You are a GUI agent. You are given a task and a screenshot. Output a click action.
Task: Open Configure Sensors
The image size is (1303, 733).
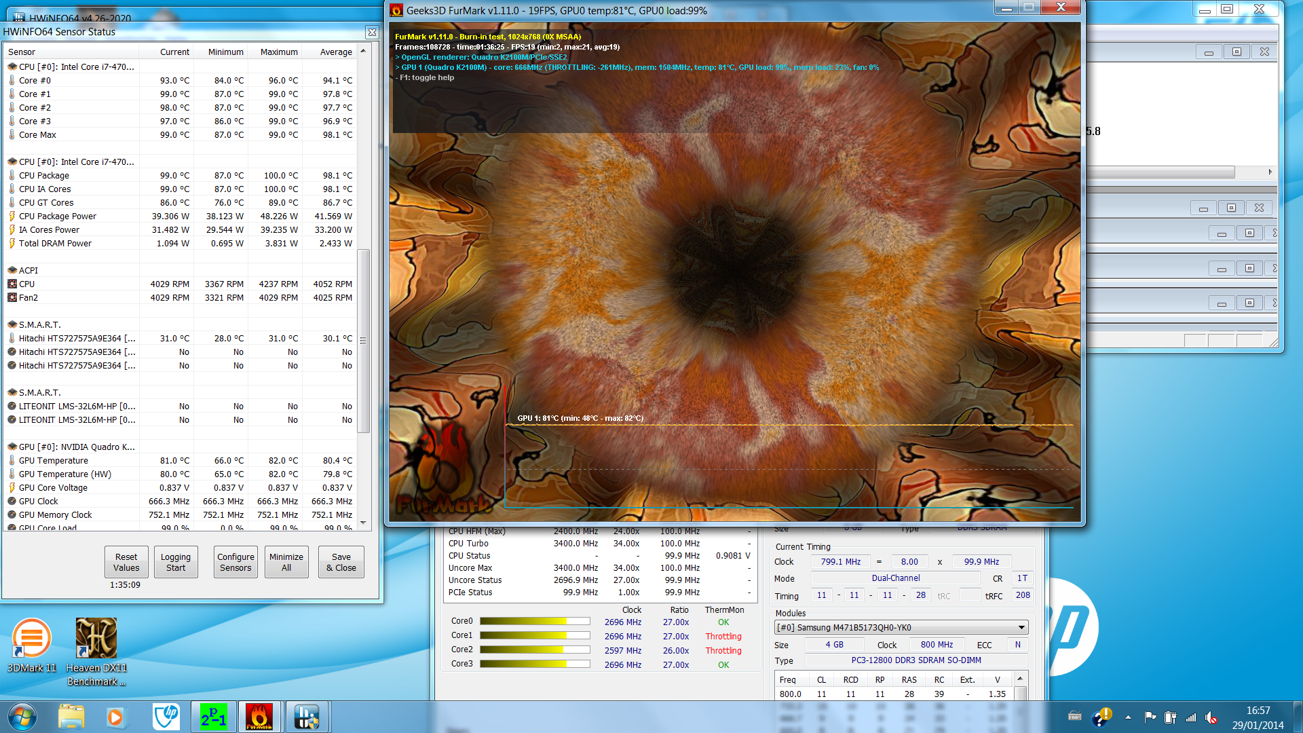(x=235, y=562)
